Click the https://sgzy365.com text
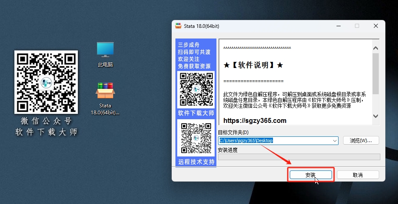 click(x=255, y=120)
